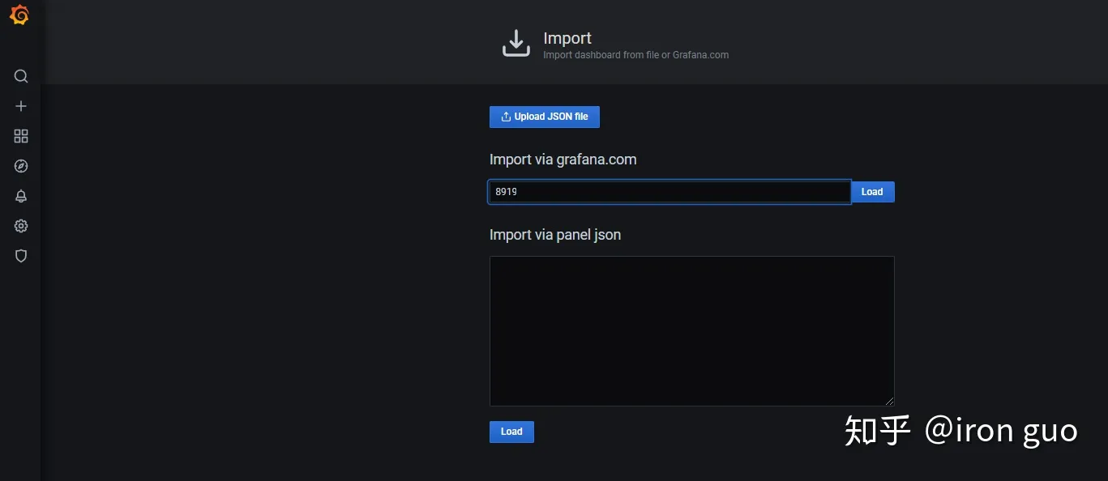
Task: Click the Import page title text
Action: pos(567,38)
